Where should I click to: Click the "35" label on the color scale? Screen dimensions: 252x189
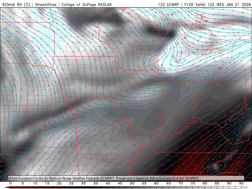point(96,183)
